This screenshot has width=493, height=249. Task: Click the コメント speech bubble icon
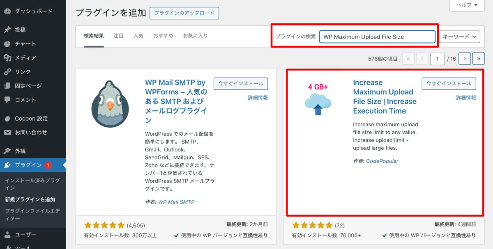point(7,100)
